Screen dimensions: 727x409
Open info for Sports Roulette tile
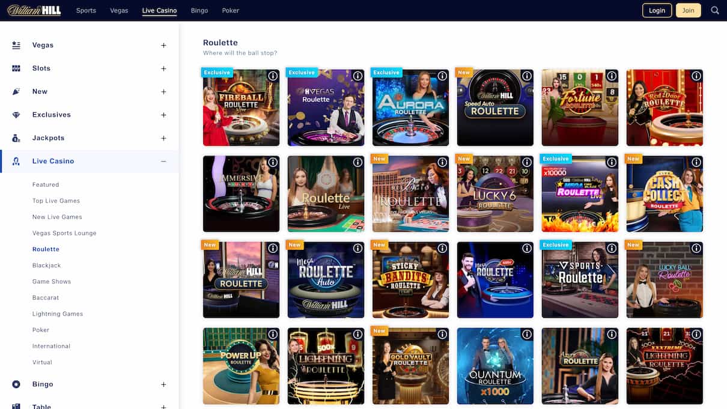point(612,248)
